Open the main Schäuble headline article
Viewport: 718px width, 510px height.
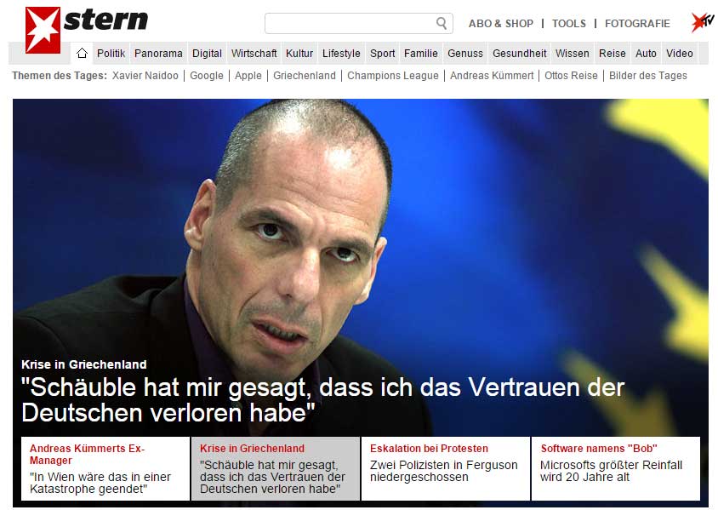tap(322, 399)
